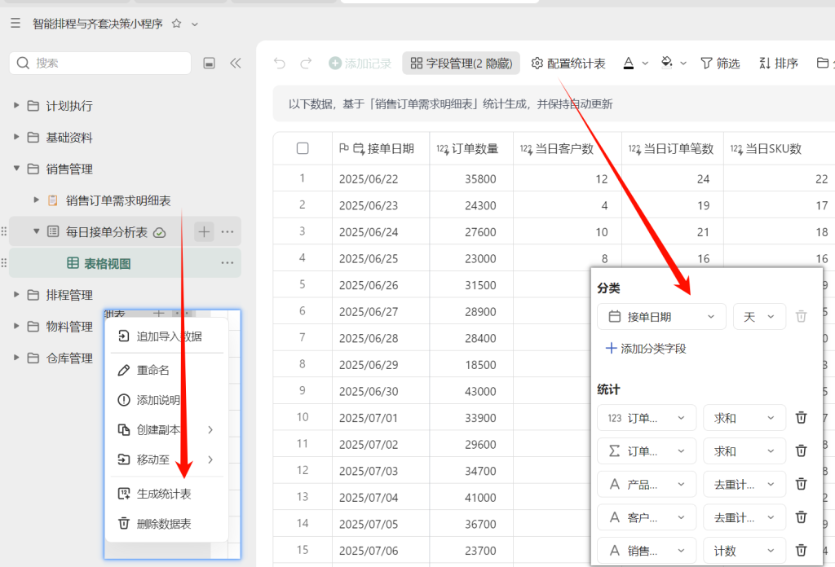Open the 123 订单... field dropdown

pyautogui.click(x=647, y=418)
